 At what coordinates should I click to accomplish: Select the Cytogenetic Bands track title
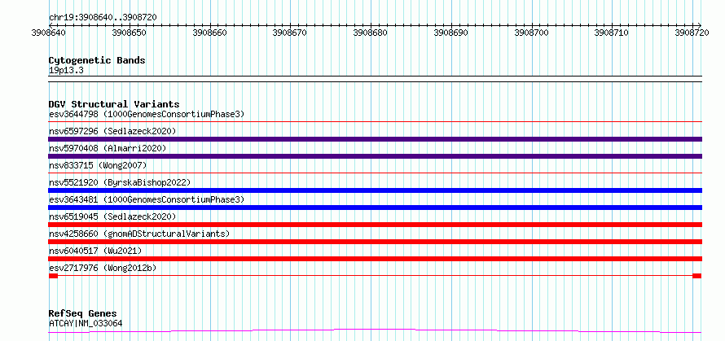click(97, 60)
